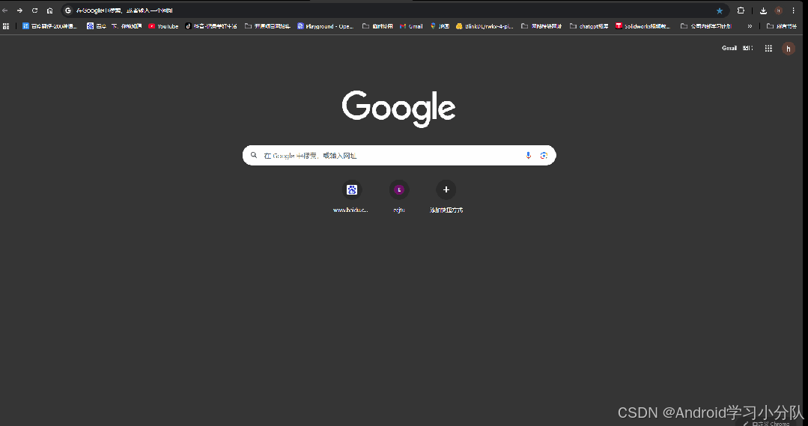Open the maps pin bookmark
Viewport: 808px width, 426px height.
(x=440, y=25)
